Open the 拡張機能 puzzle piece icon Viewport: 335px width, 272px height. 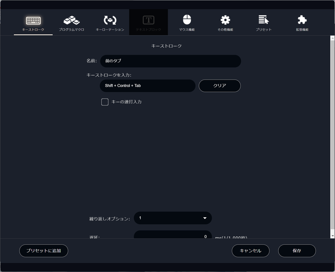pos(302,20)
